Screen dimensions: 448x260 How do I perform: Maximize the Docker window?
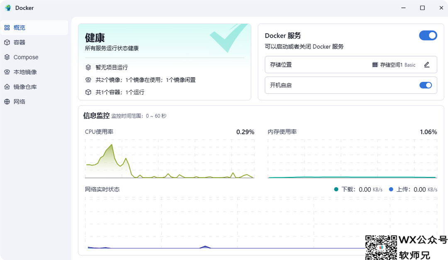[422, 8]
